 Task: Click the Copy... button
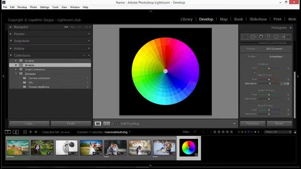(x=29, y=123)
